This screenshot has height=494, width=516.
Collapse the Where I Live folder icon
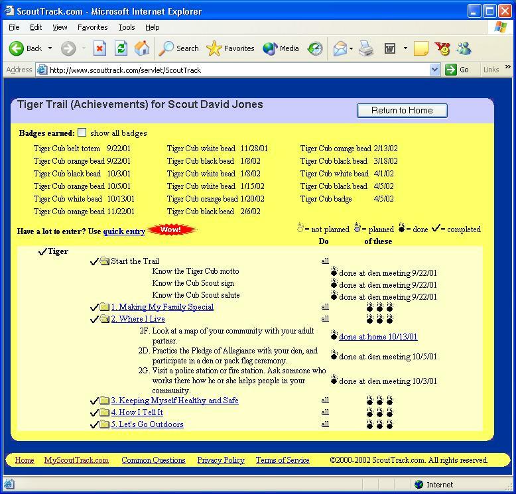click(105, 319)
